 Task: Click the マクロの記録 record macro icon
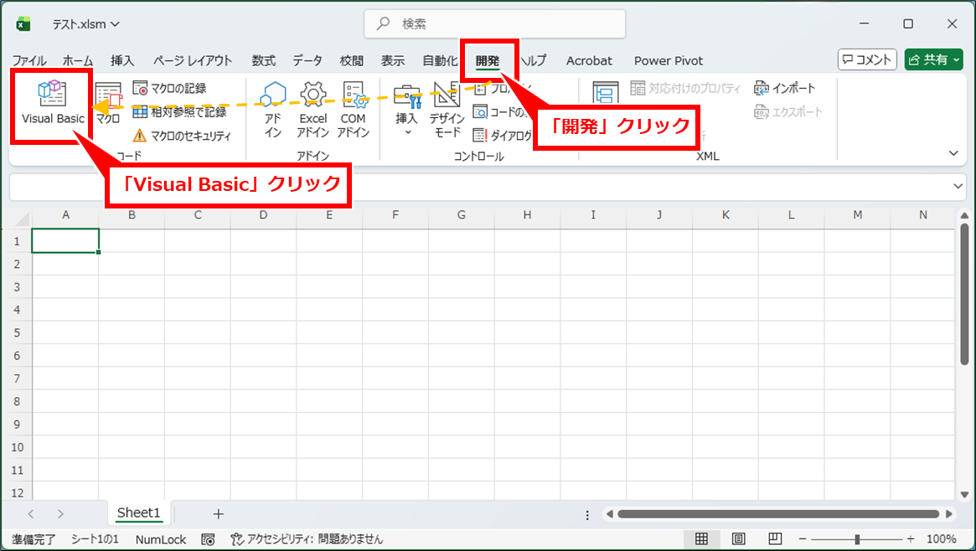(x=141, y=88)
